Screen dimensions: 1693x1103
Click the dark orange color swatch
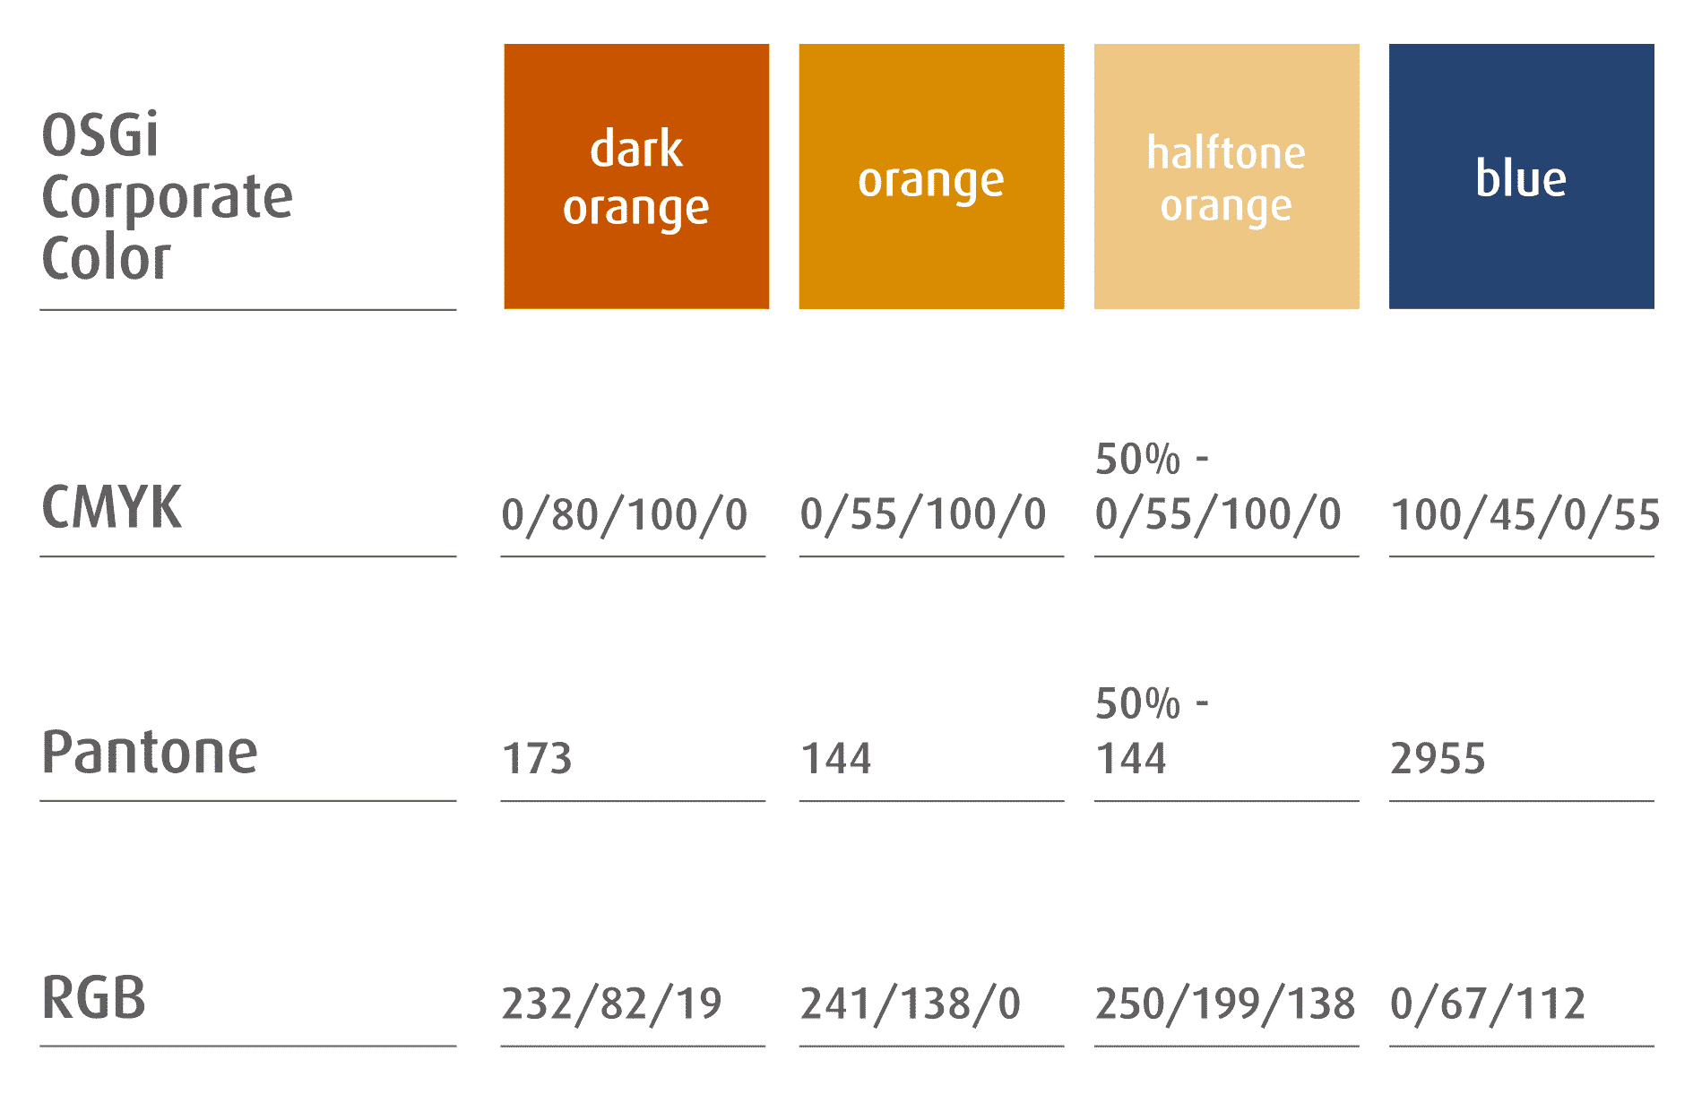(636, 177)
